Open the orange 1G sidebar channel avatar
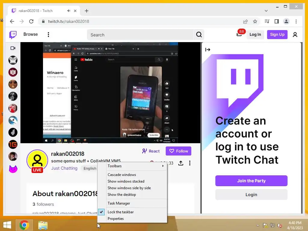The width and height of the screenshot is (308, 231). pos(13,145)
